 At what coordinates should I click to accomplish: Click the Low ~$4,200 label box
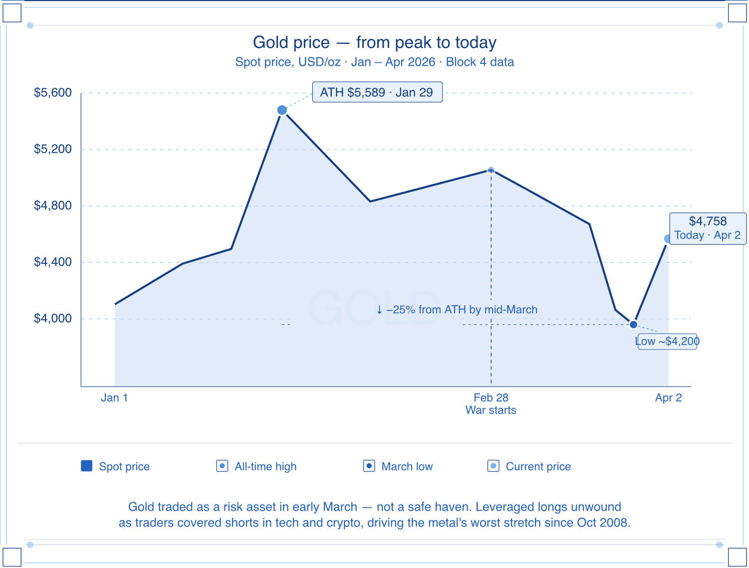point(667,342)
